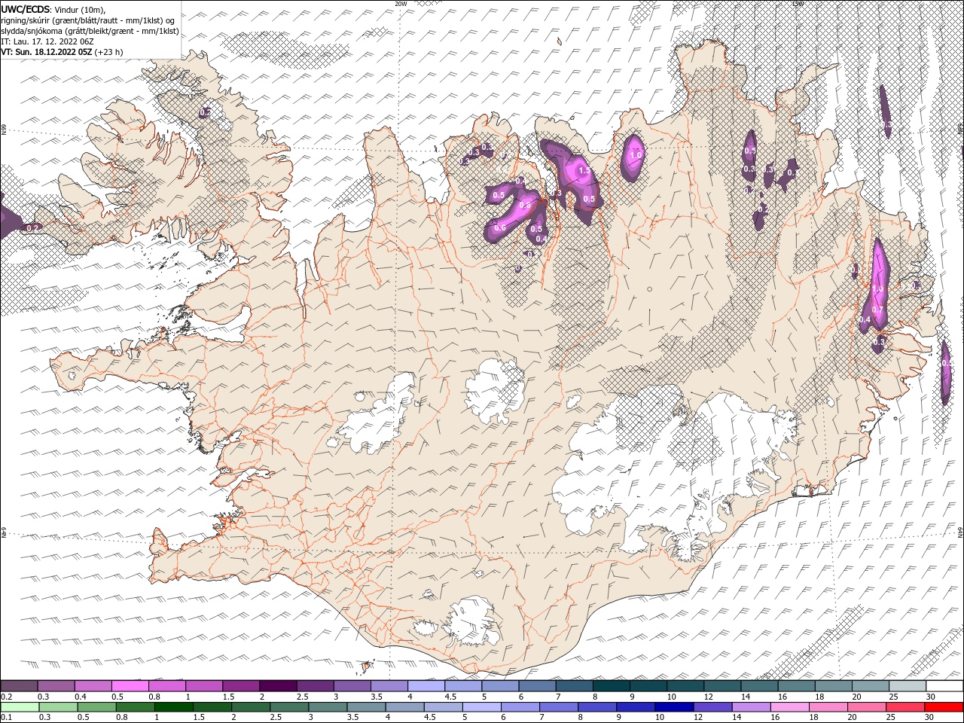Select the darkest purple 2 swatch on the snow scale

(x=278, y=685)
